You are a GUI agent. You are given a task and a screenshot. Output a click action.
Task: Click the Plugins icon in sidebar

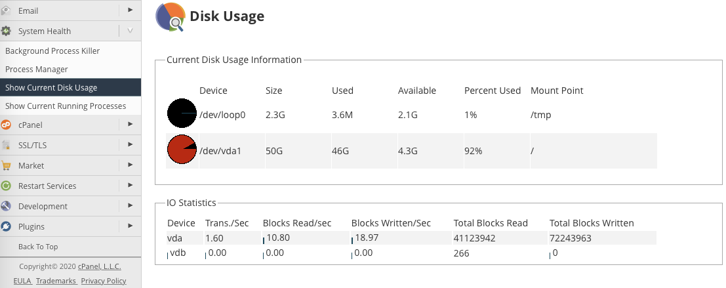6,226
